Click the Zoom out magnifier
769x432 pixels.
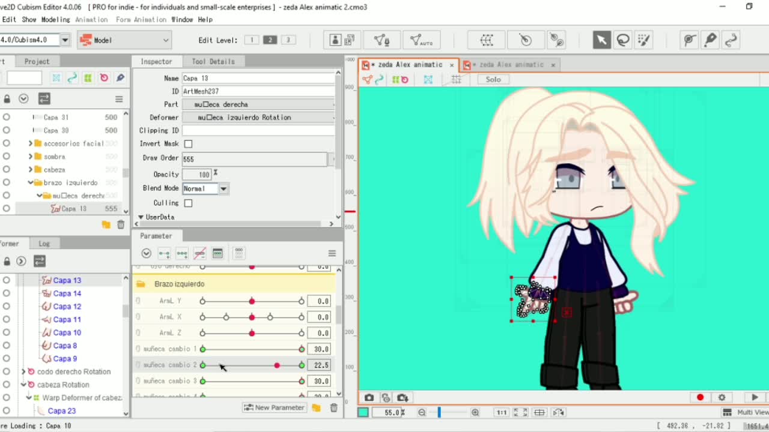(x=422, y=412)
